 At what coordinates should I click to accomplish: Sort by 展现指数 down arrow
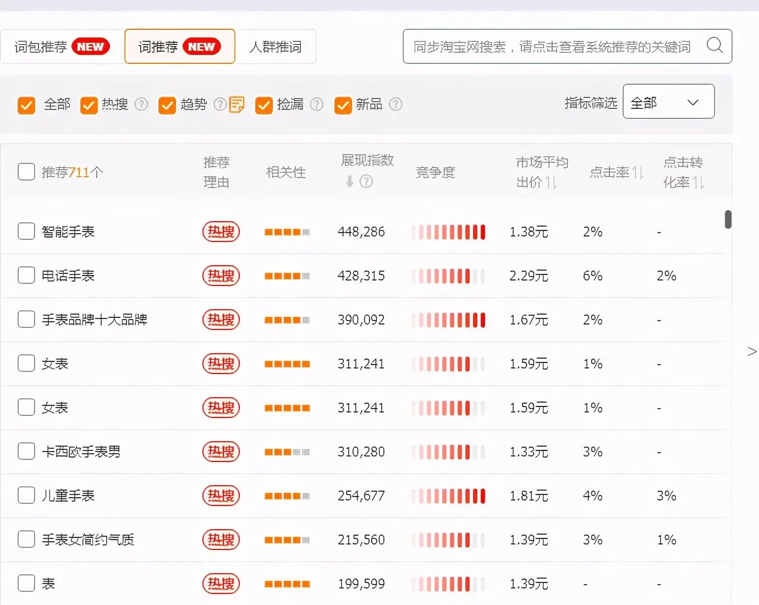(350, 182)
